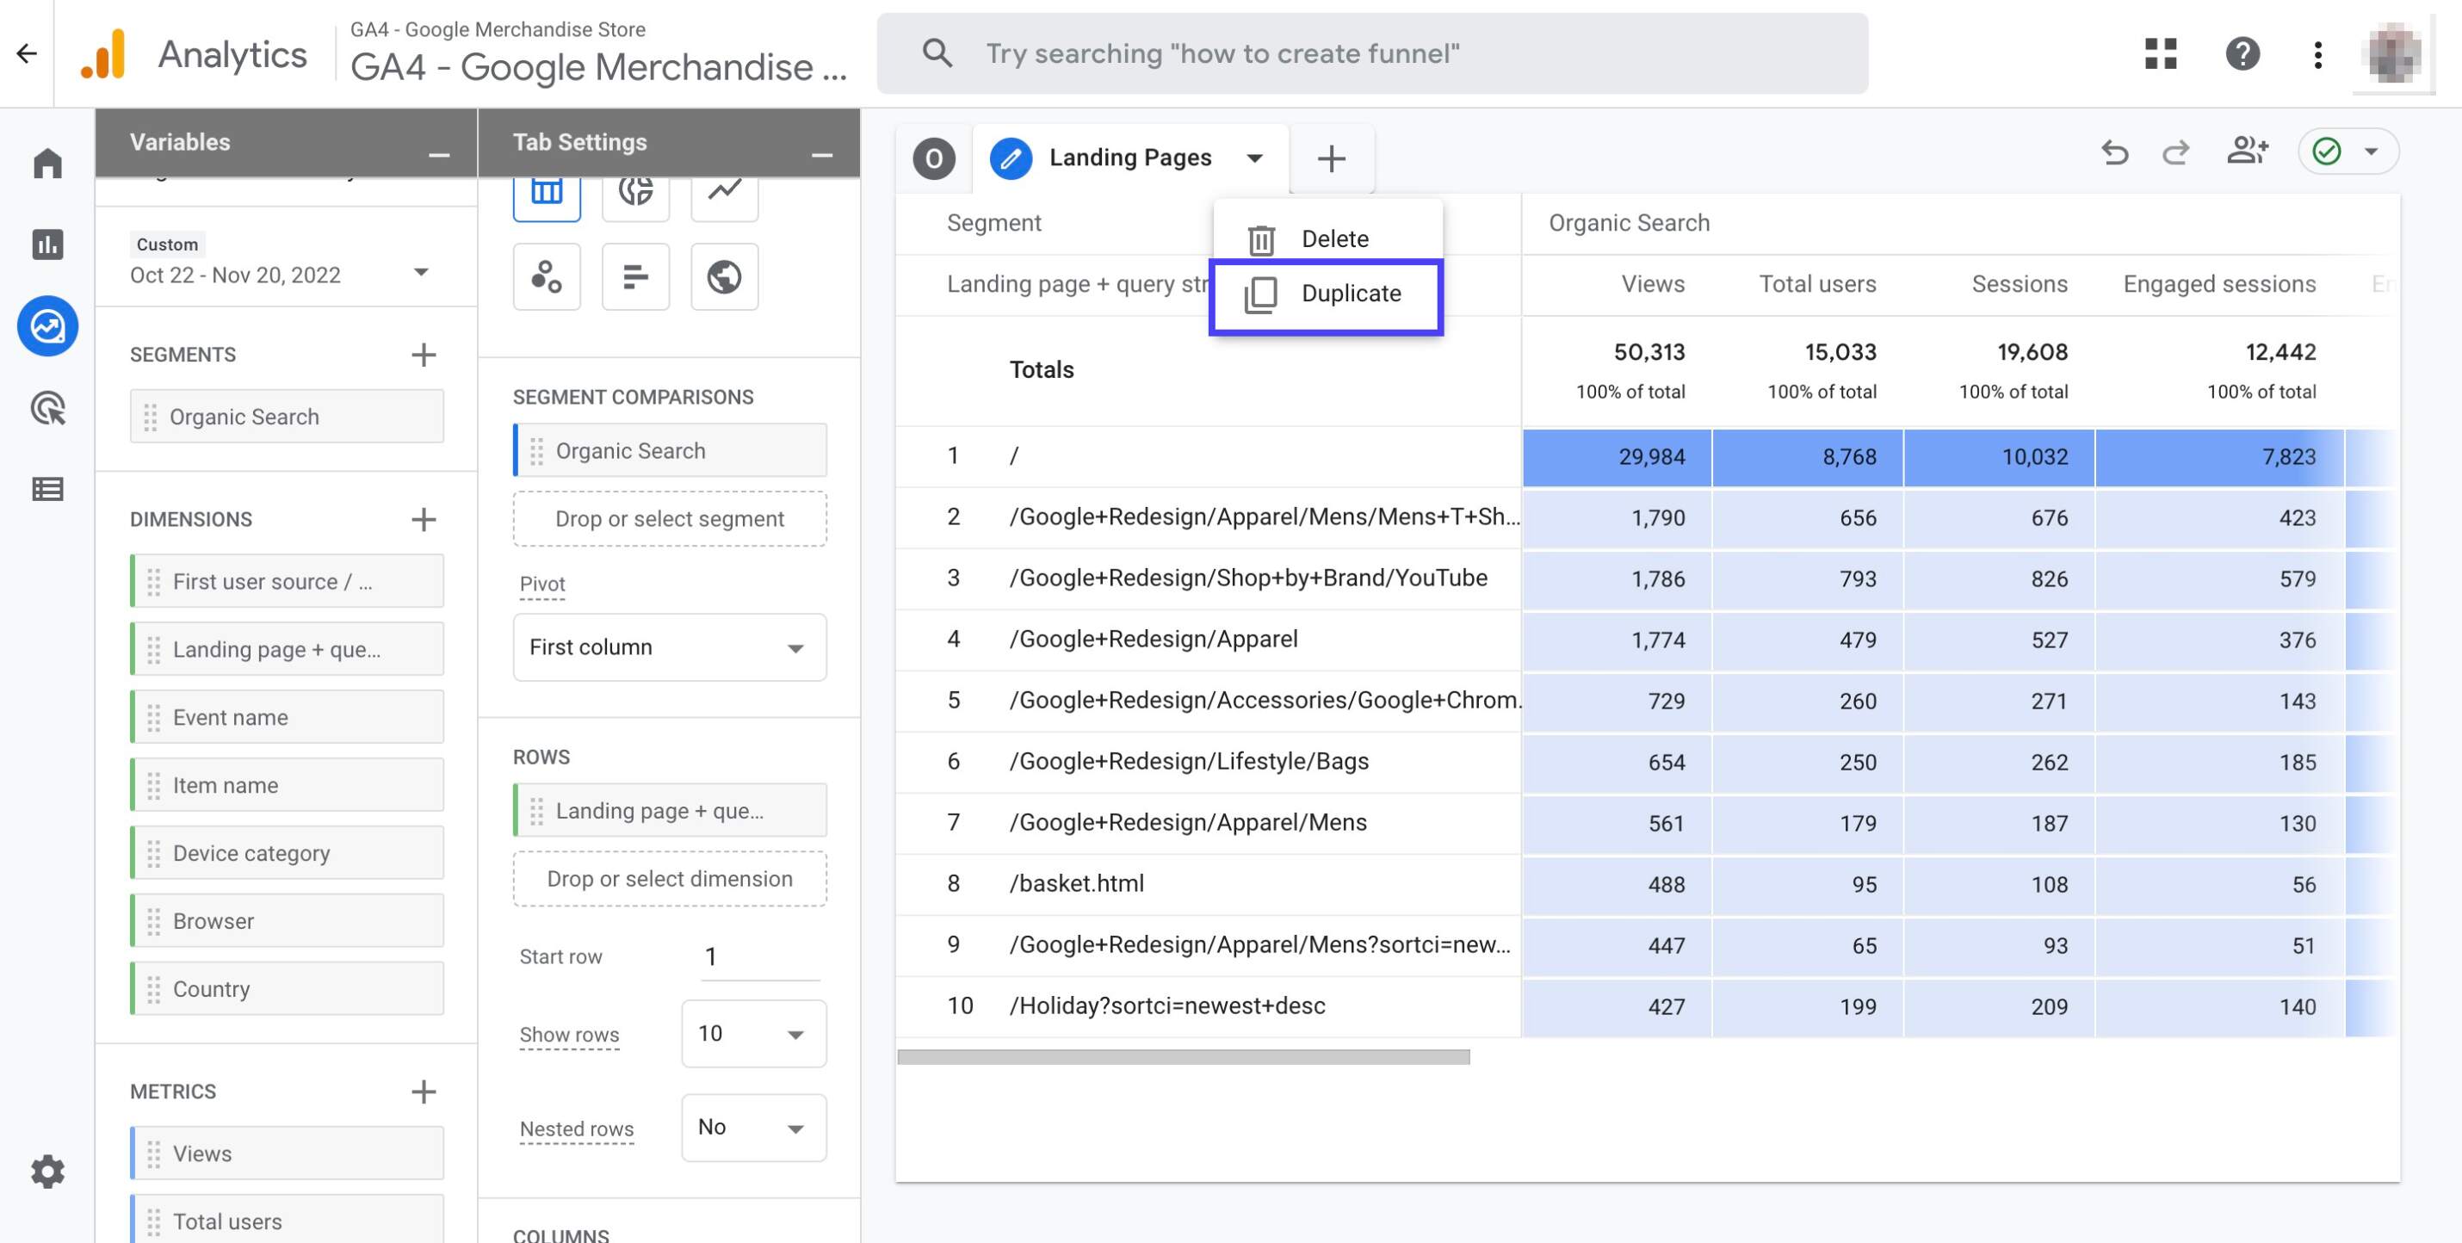Share exploration with add-users icon

pos(2247,150)
